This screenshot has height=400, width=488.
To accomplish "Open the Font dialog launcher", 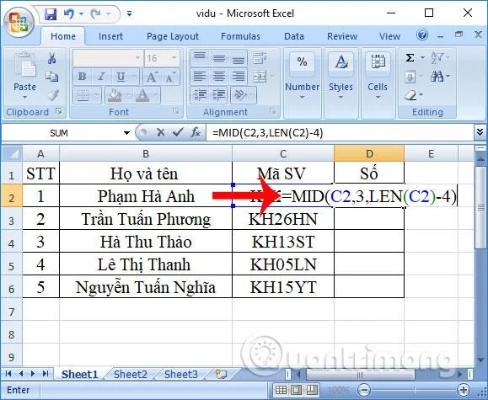I will (x=176, y=111).
